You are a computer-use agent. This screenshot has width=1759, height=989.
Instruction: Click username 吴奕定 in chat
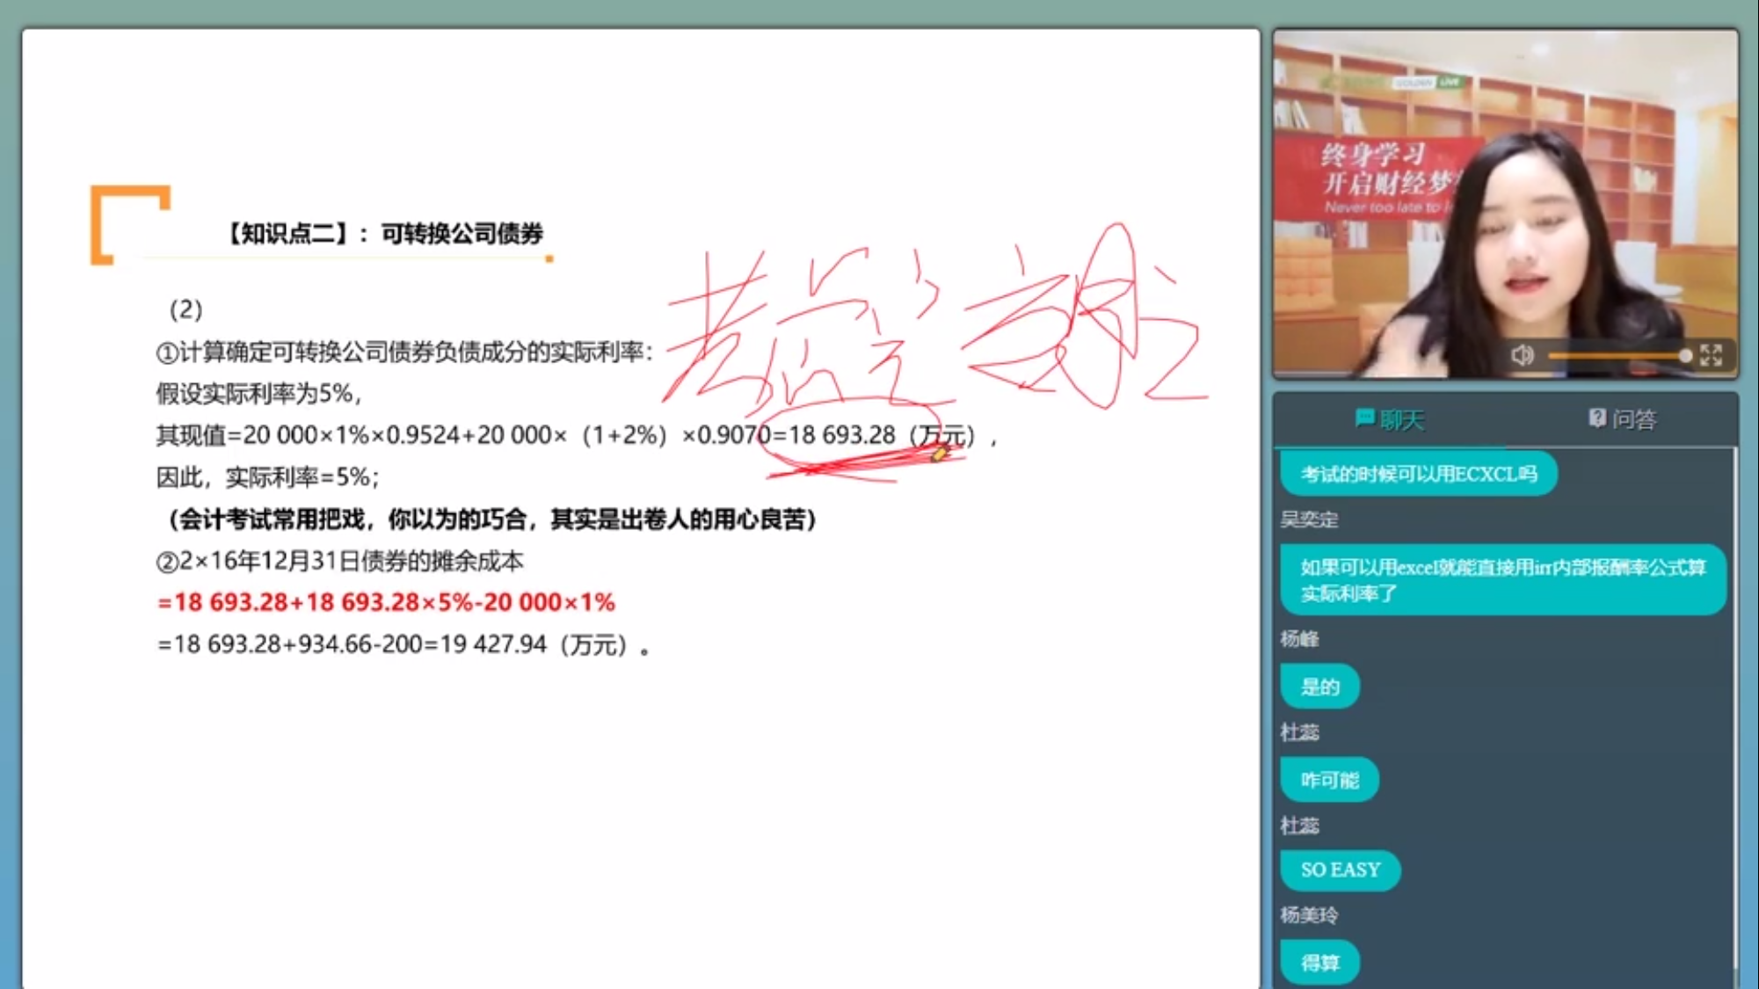[x=1309, y=520]
